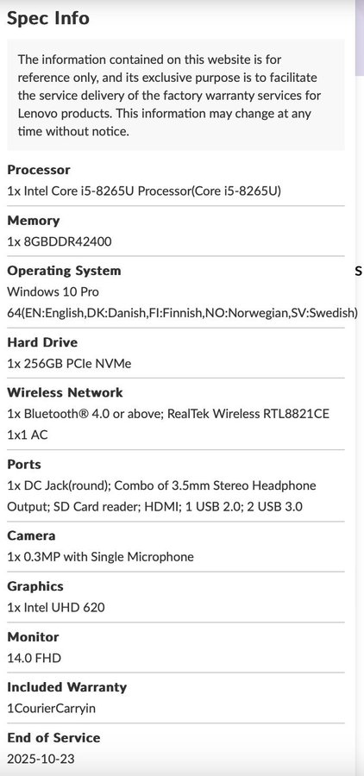Select the Wireless Network label
364x776 pixels.
coord(65,392)
